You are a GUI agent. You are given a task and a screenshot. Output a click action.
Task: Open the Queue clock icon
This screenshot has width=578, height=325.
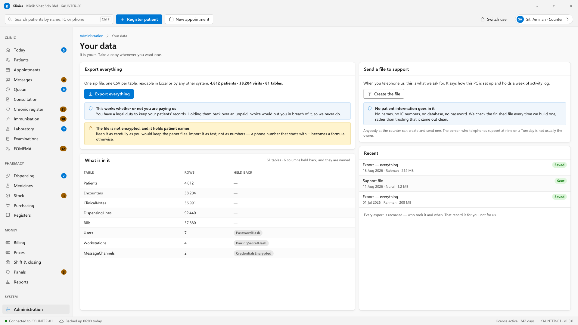(8, 89)
